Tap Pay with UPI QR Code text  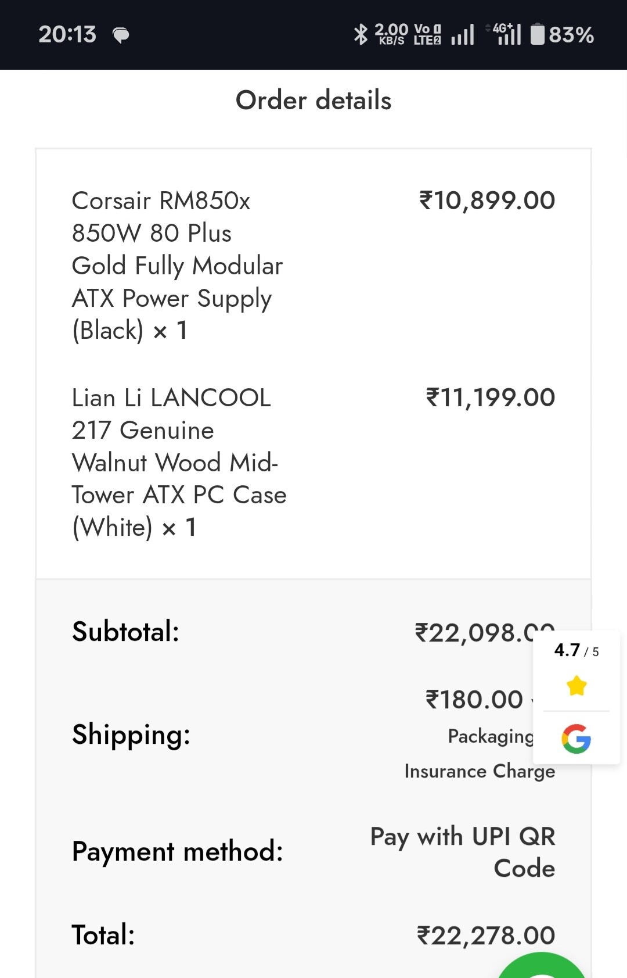point(463,852)
